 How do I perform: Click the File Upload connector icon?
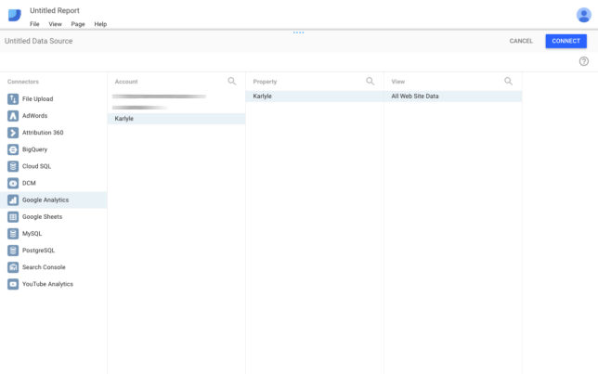coord(13,99)
